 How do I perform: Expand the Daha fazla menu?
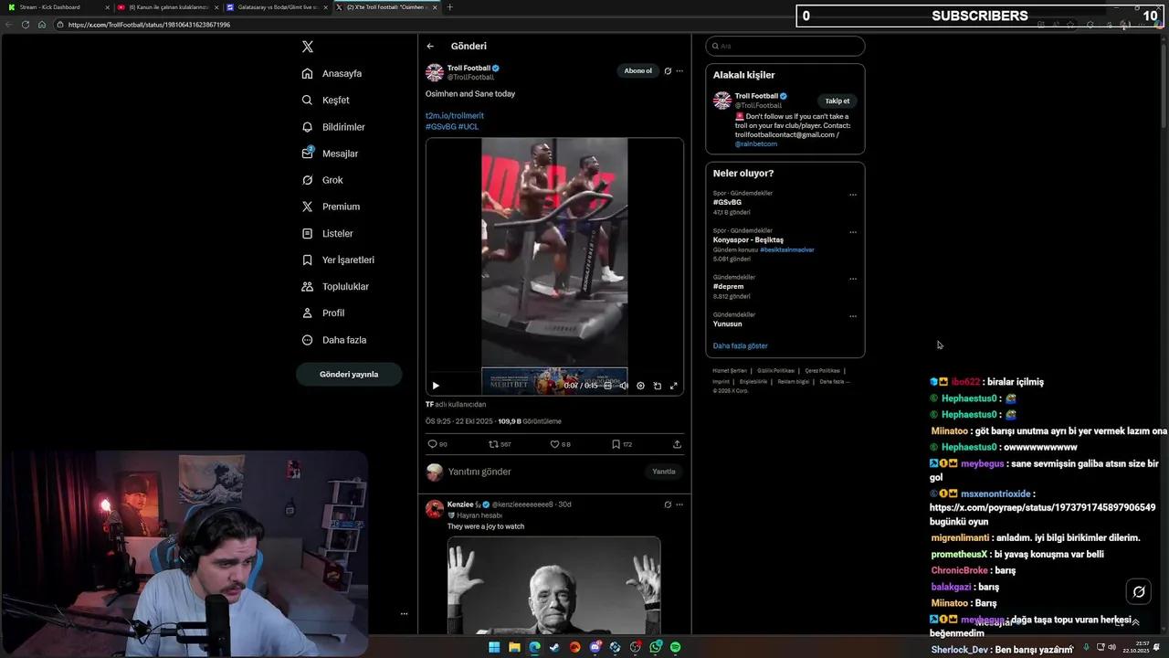[x=333, y=340]
